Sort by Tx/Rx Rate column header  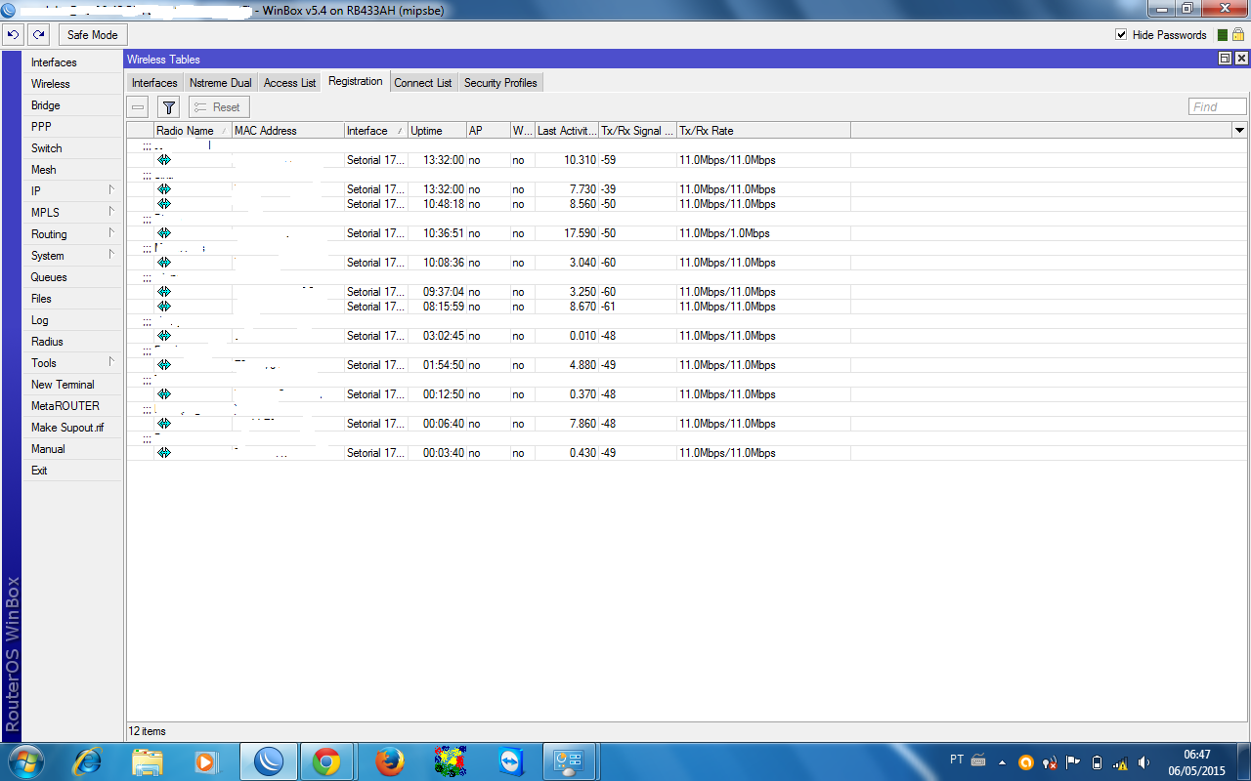[x=764, y=131]
